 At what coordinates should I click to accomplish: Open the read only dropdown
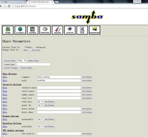point(40,102)
